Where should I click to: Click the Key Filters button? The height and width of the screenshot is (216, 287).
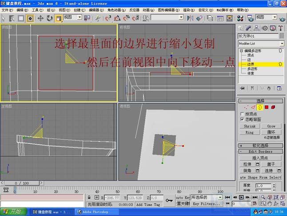point(207,204)
